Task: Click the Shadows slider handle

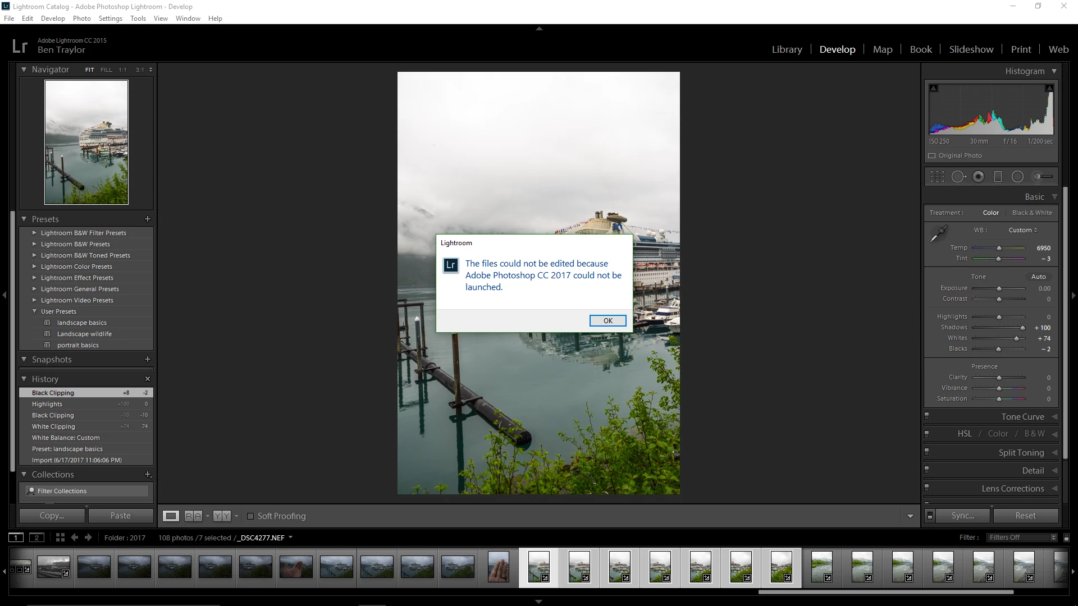Action: (x=1022, y=328)
